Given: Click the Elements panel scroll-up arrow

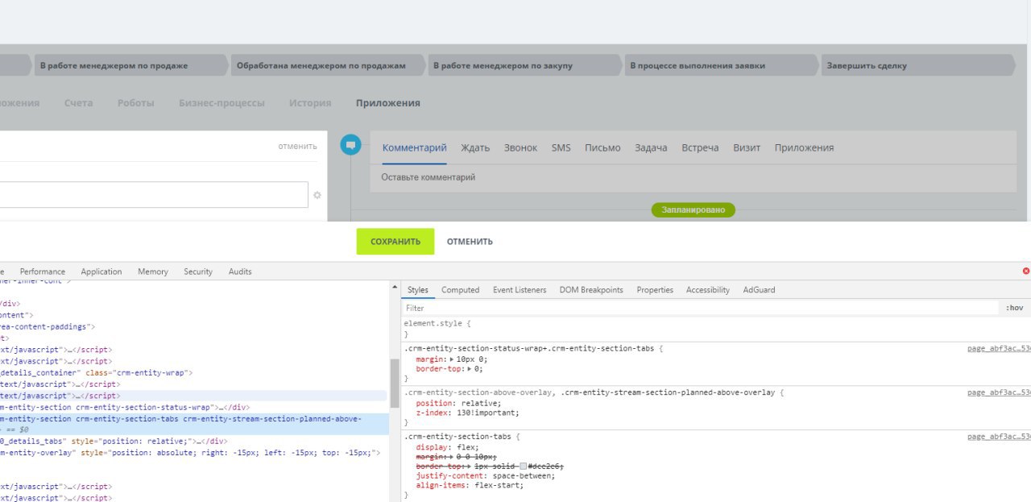Looking at the screenshot, I should click(x=394, y=287).
